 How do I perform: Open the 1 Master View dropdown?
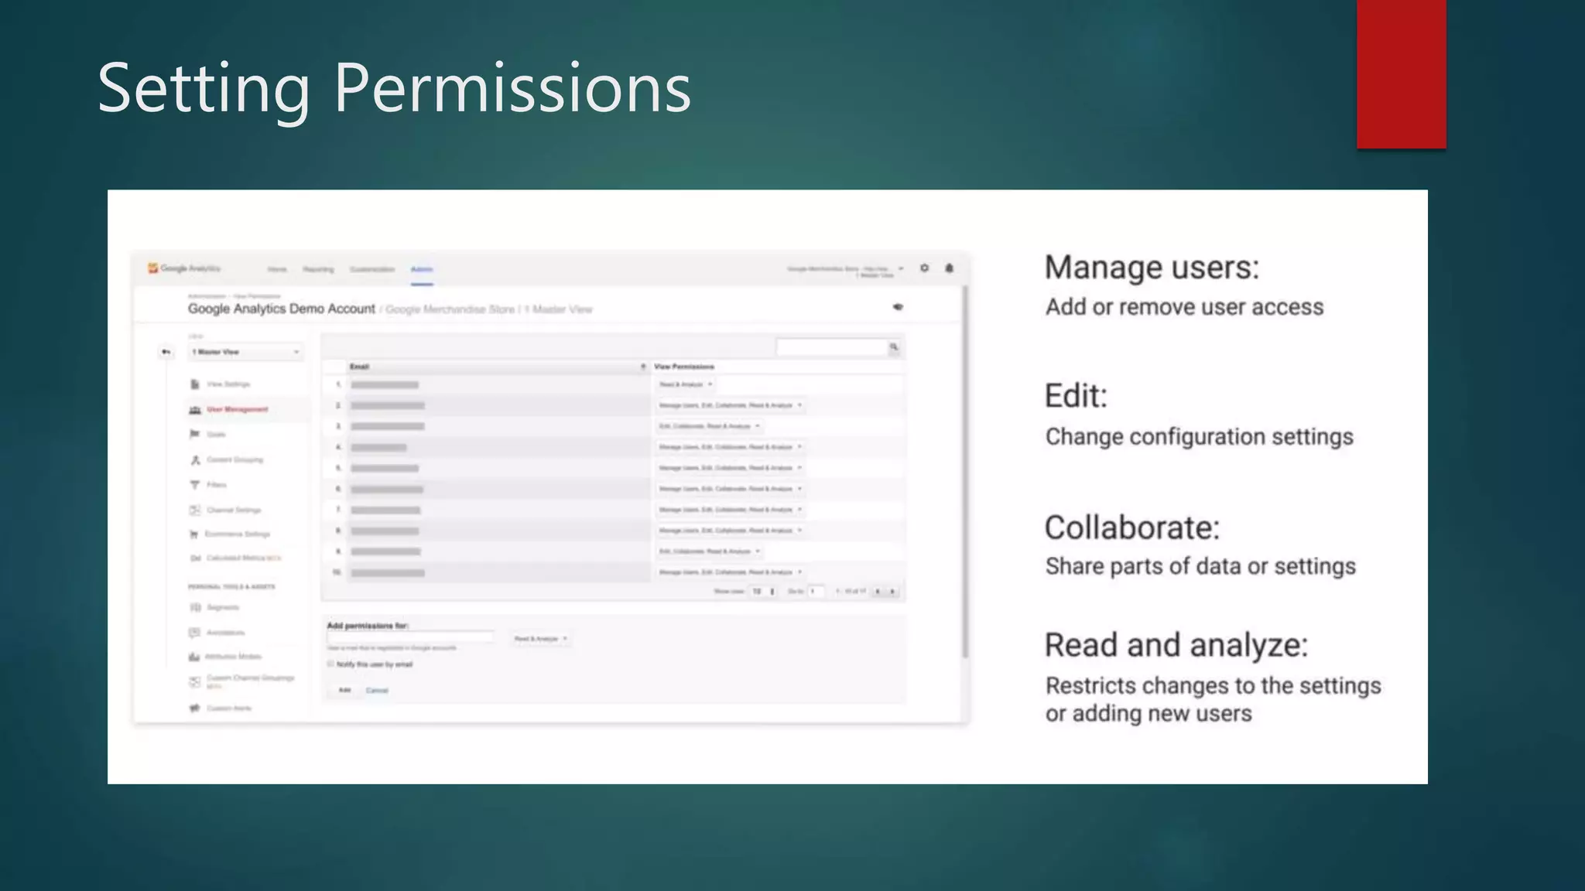(245, 352)
